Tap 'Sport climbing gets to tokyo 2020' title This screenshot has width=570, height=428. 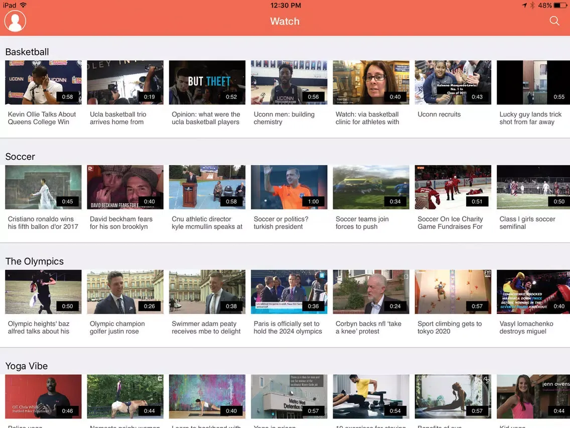[x=450, y=328]
